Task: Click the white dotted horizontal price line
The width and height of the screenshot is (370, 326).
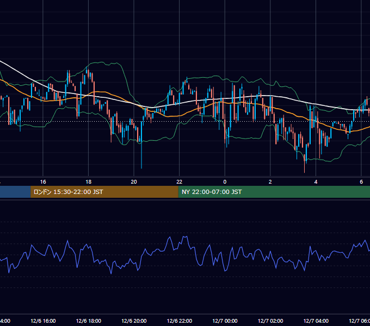Action: pos(185,122)
